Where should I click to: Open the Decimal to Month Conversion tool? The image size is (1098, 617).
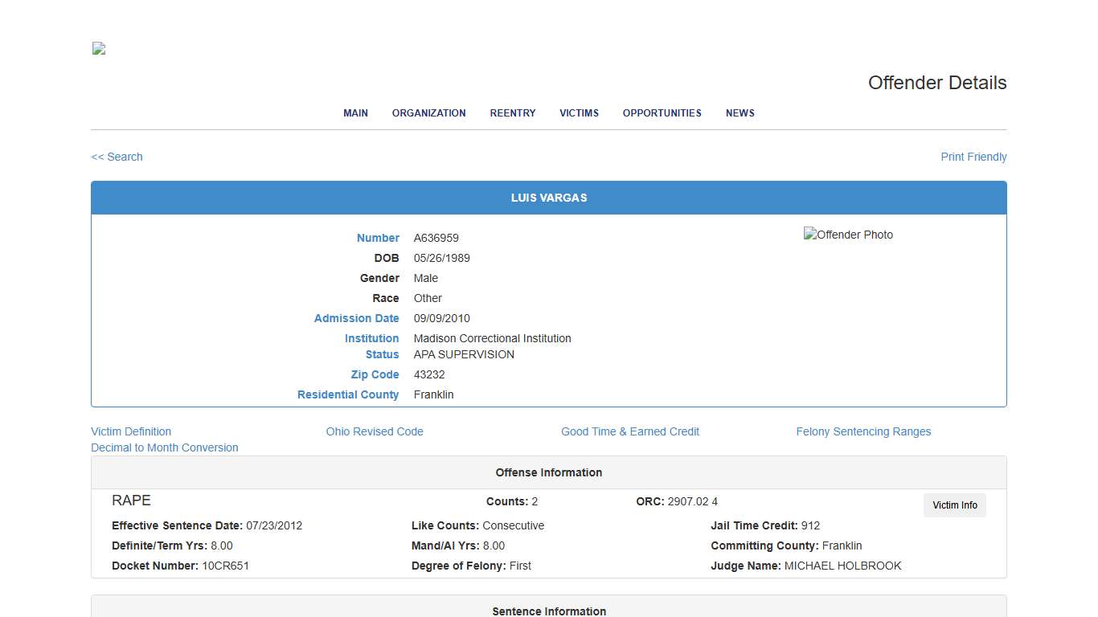coord(164,447)
